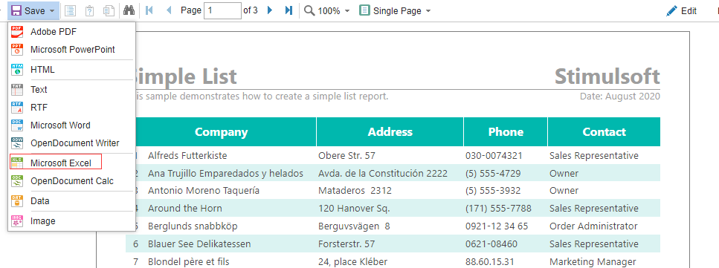Go to previous page arrow
The width and height of the screenshot is (719, 268).
pos(169,10)
